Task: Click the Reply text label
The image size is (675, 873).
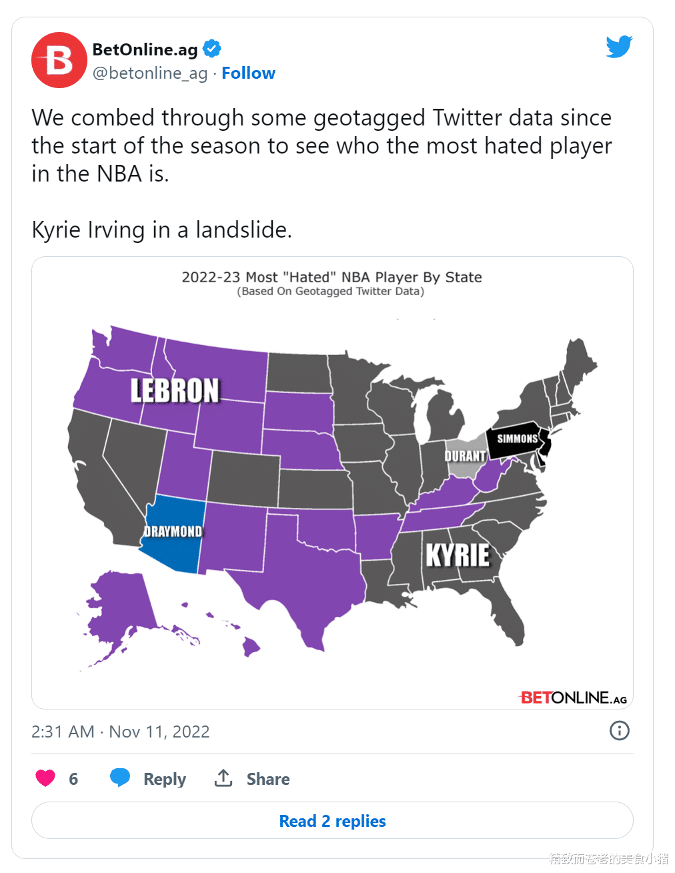Action: pyautogui.click(x=165, y=779)
